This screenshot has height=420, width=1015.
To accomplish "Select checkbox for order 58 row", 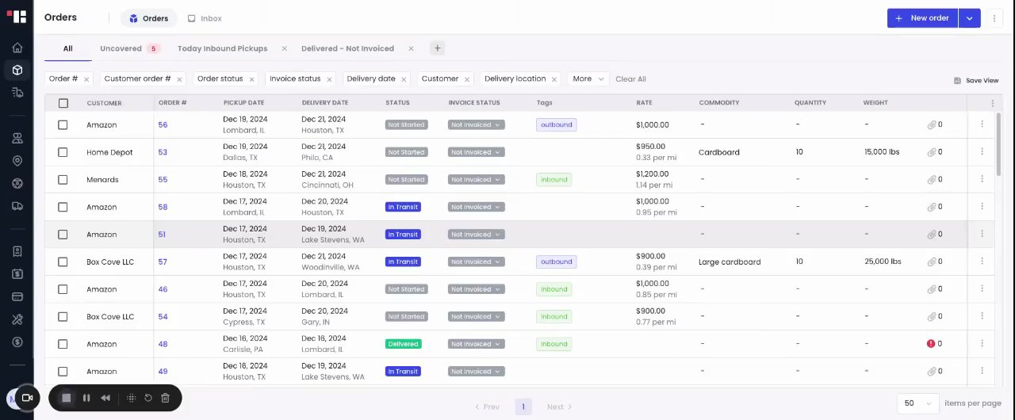I will click(x=63, y=207).
